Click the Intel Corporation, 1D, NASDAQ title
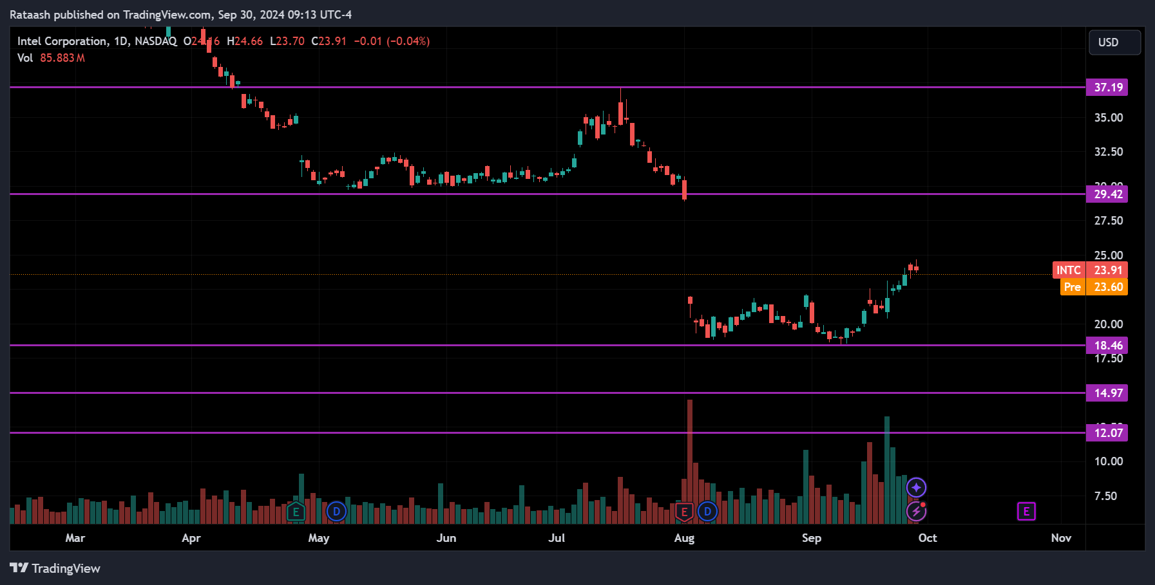 (97, 41)
